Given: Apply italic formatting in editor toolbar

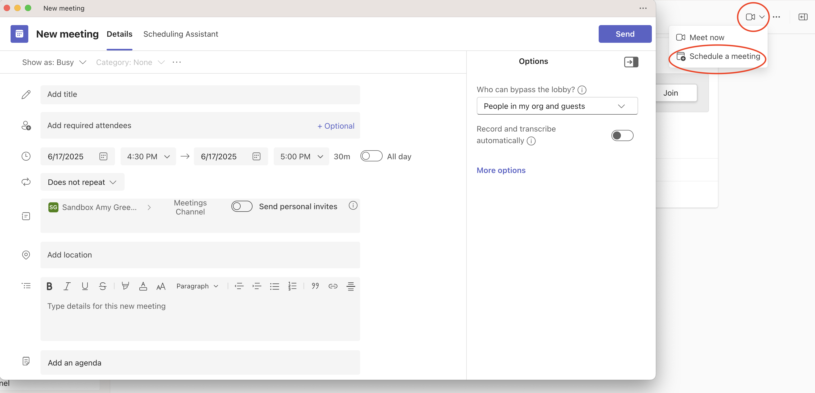Looking at the screenshot, I should pos(67,286).
